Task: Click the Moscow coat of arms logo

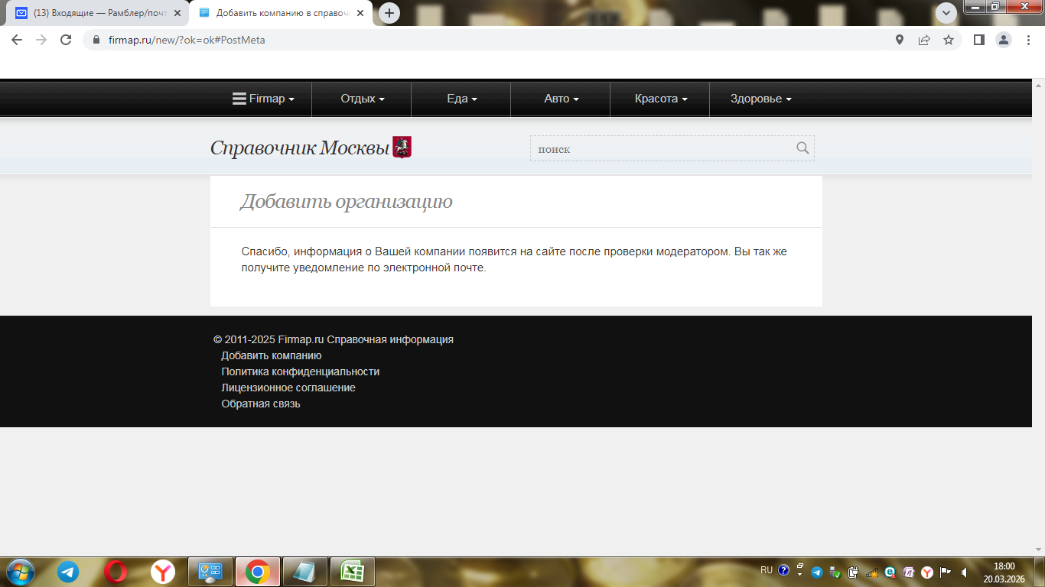Action: (402, 148)
